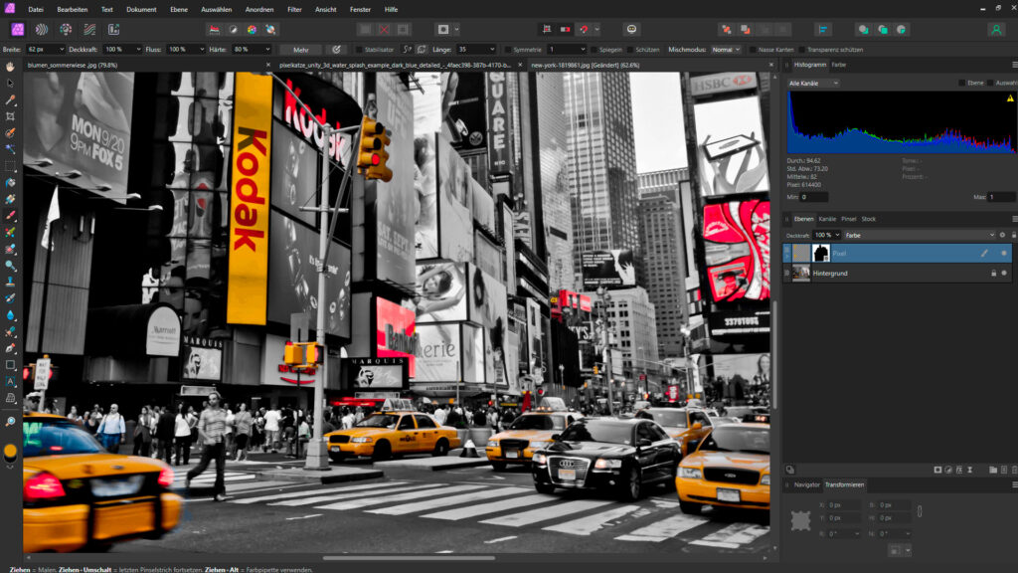
Task: Select the Move tool
Action: click(10, 84)
